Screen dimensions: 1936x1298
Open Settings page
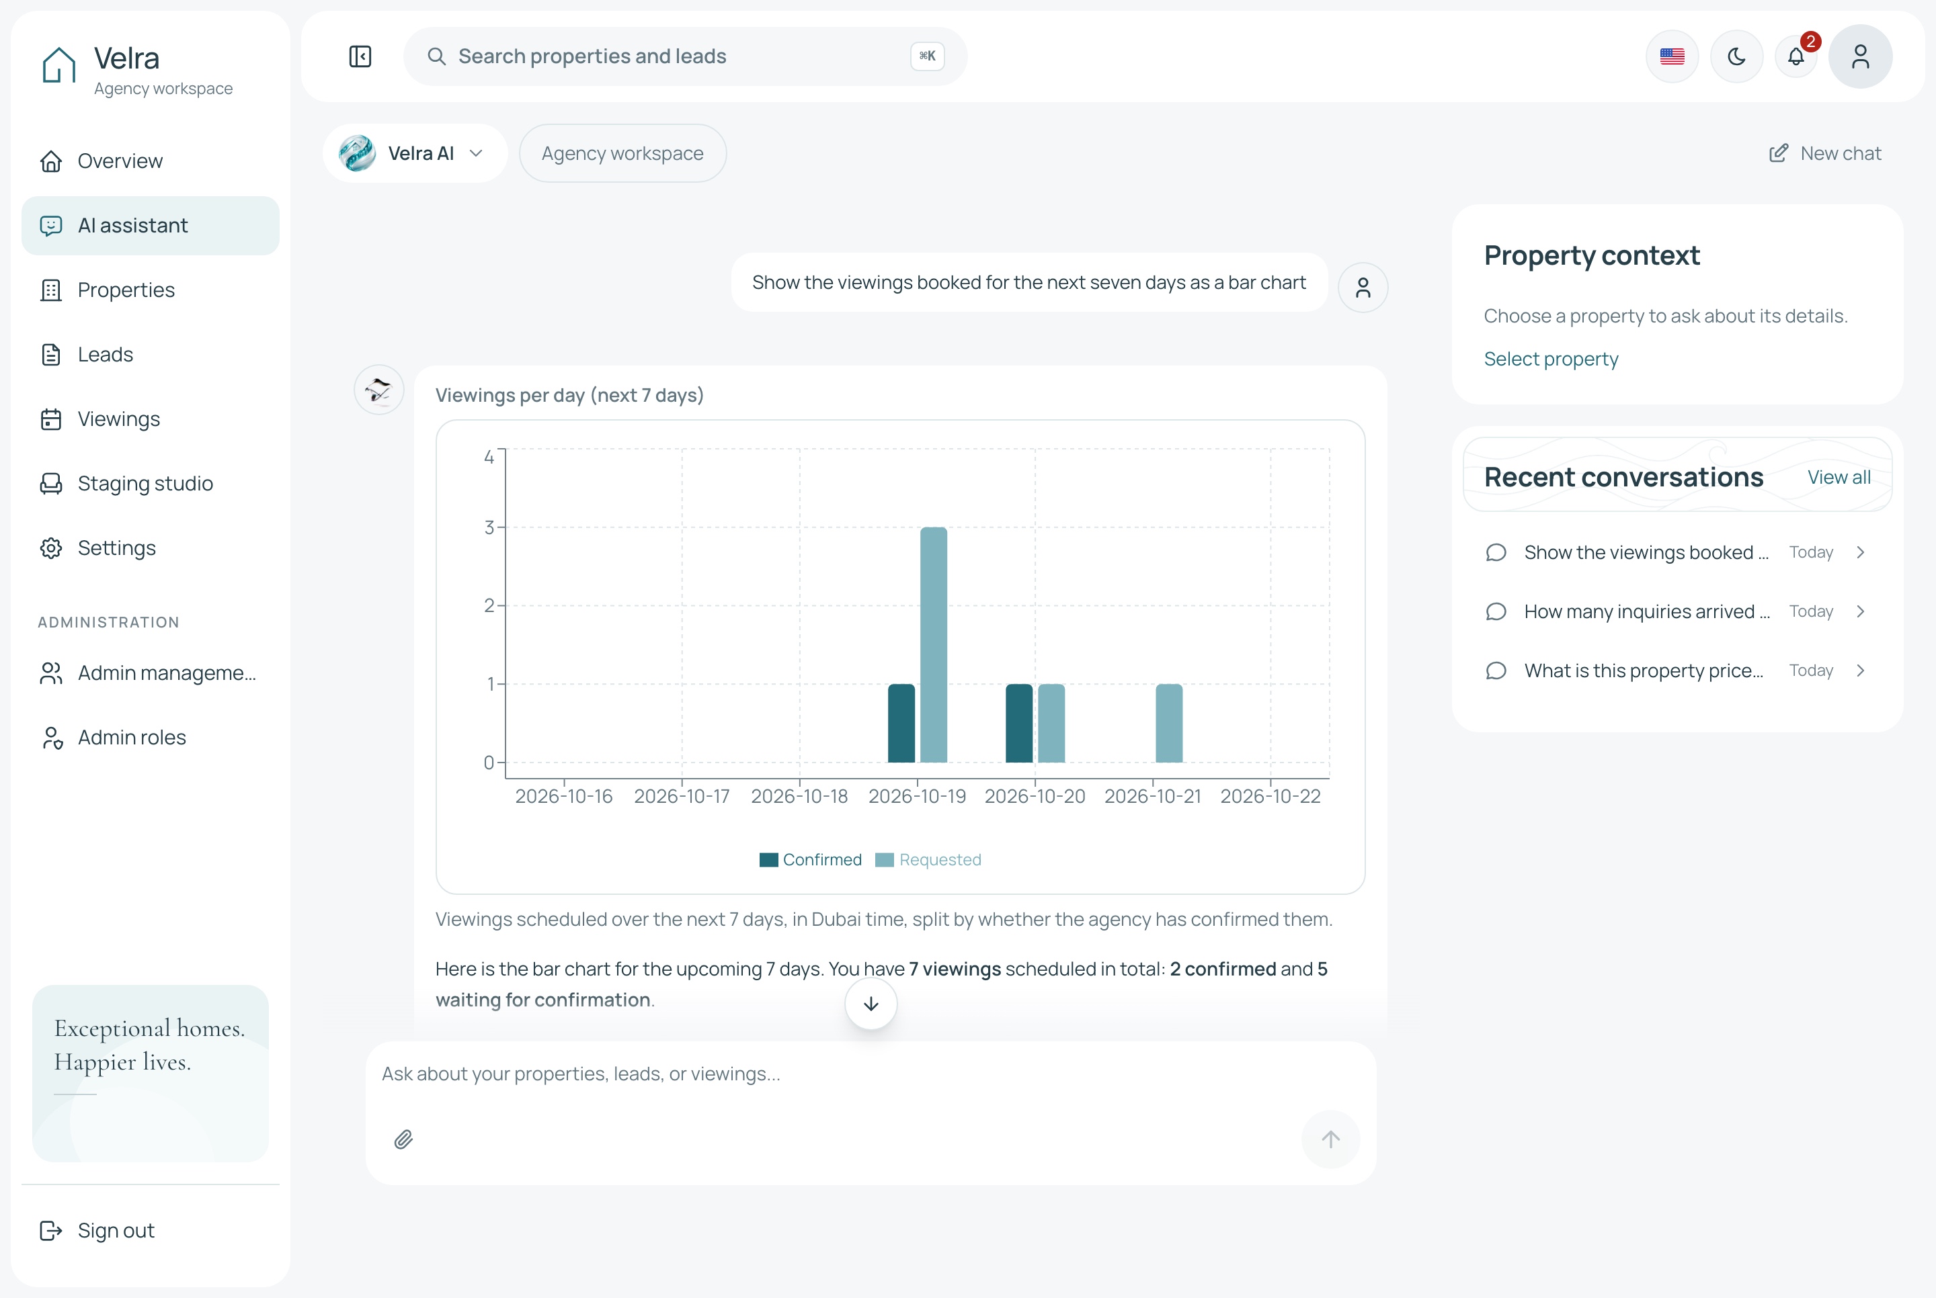[x=150, y=548]
